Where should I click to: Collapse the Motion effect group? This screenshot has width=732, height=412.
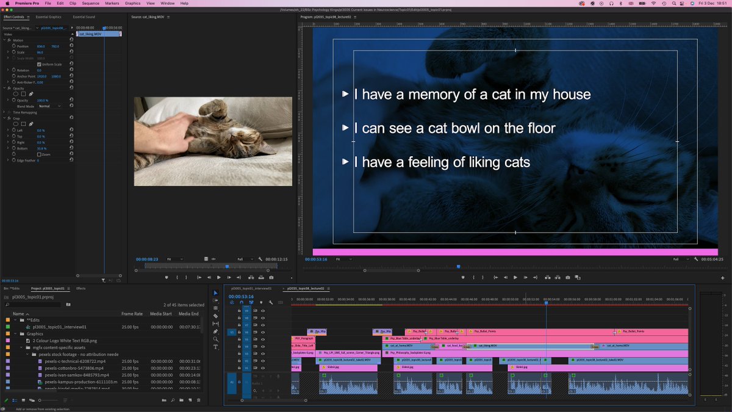pos(4,40)
